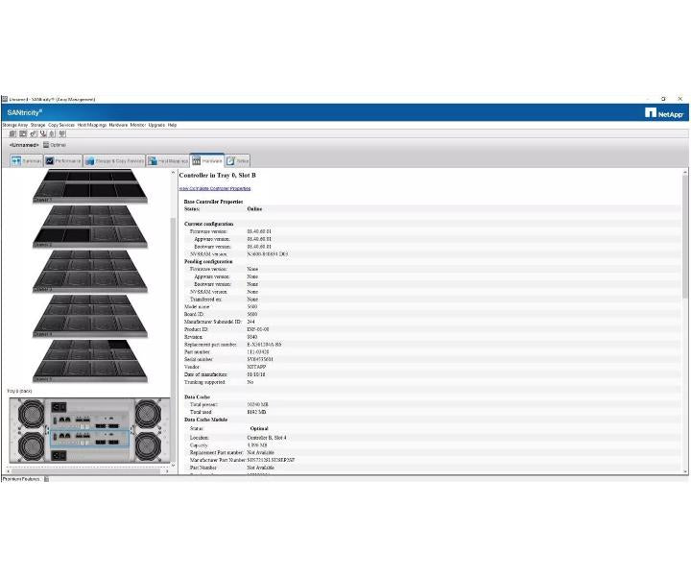
Task: Click the SANtricity title in banner
Action: (x=25, y=113)
